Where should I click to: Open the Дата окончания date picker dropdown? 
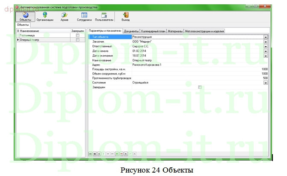coord(266,56)
